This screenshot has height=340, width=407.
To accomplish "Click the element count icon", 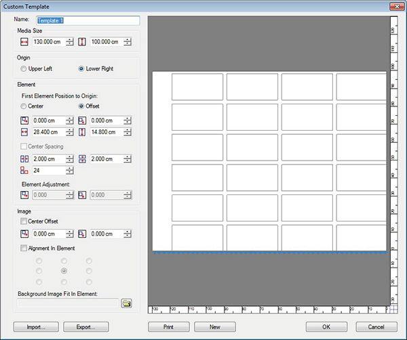I will (x=25, y=170).
